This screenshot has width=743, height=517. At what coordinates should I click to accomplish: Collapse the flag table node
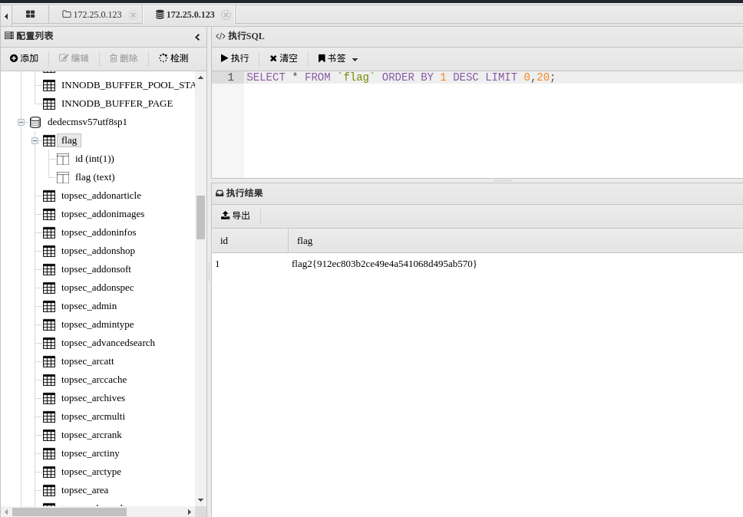(x=35, y=140)
